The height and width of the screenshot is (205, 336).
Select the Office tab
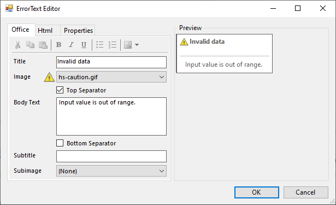point(21,30)
